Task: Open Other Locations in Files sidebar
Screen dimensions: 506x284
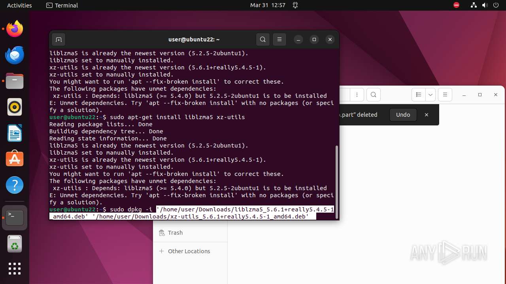Action: point(190,251)
